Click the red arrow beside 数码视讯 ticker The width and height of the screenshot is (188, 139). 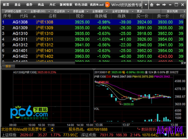pyautogui.click(x=139, y=130)
